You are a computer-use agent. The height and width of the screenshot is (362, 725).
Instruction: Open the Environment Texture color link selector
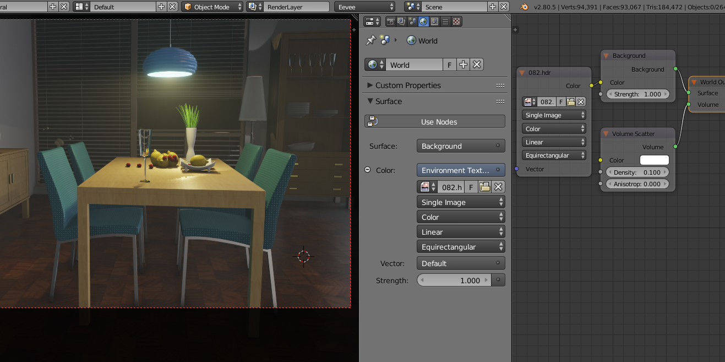[x=461, y=170]
